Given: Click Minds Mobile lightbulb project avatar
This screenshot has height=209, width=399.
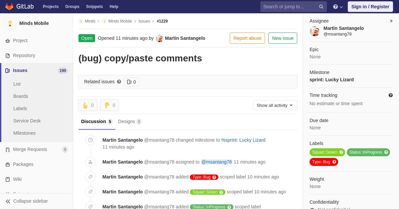Looking at the screenshot, I should pyautogui.click(x=10, y=23).
